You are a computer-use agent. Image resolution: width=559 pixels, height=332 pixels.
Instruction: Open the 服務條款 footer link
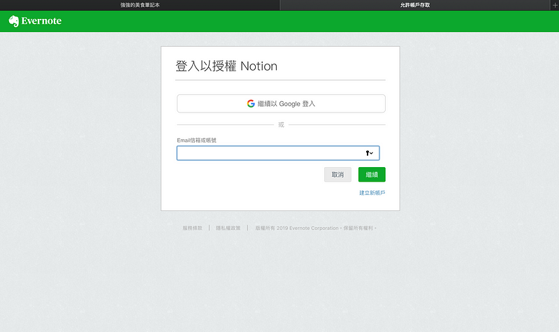coord(193,228)
